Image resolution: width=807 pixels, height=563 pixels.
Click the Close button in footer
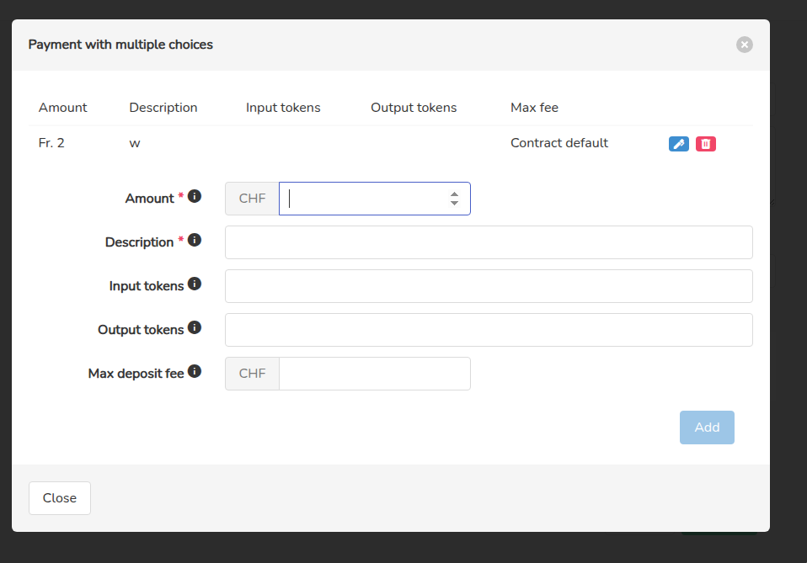tap(60, 498)
